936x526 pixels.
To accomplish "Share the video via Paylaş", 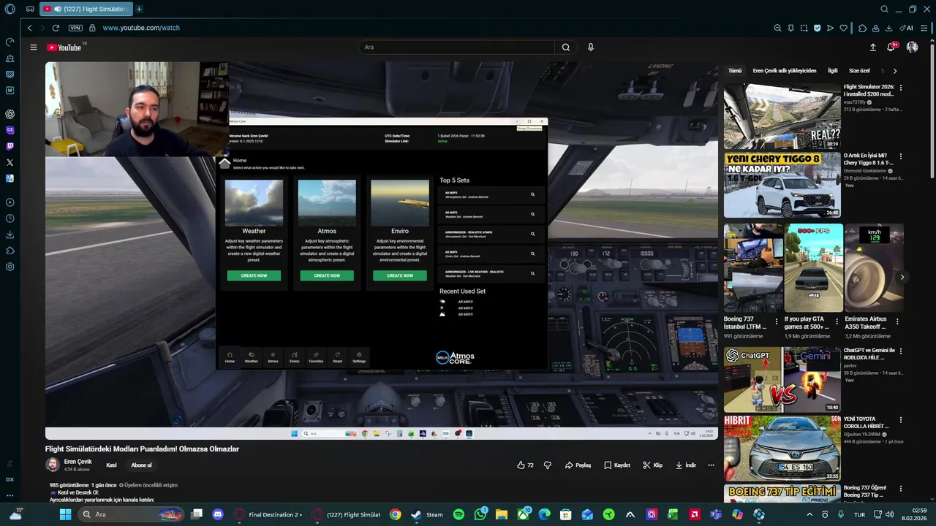I will tap(577, 465).
